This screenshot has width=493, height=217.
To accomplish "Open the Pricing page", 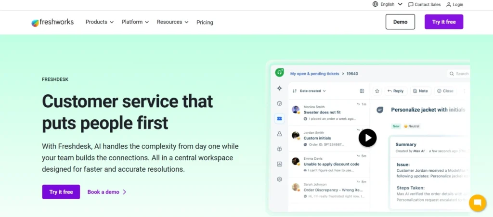I will coord(205,22).
